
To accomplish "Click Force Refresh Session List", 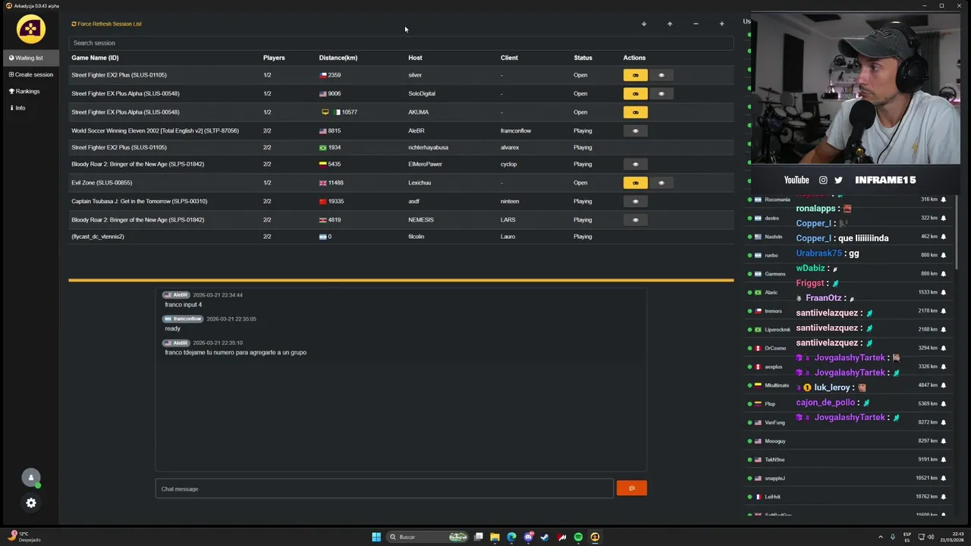I will 106,24.
